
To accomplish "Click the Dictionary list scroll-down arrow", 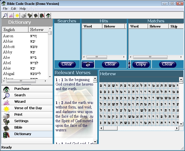I will point(50,77).
